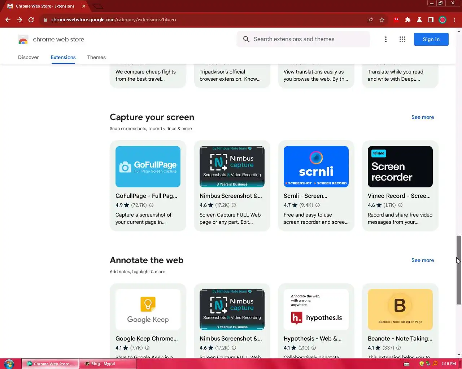This screenshot has width=462, height=369.
Task: Open browser side panel icon
Action: coord(431,20)
